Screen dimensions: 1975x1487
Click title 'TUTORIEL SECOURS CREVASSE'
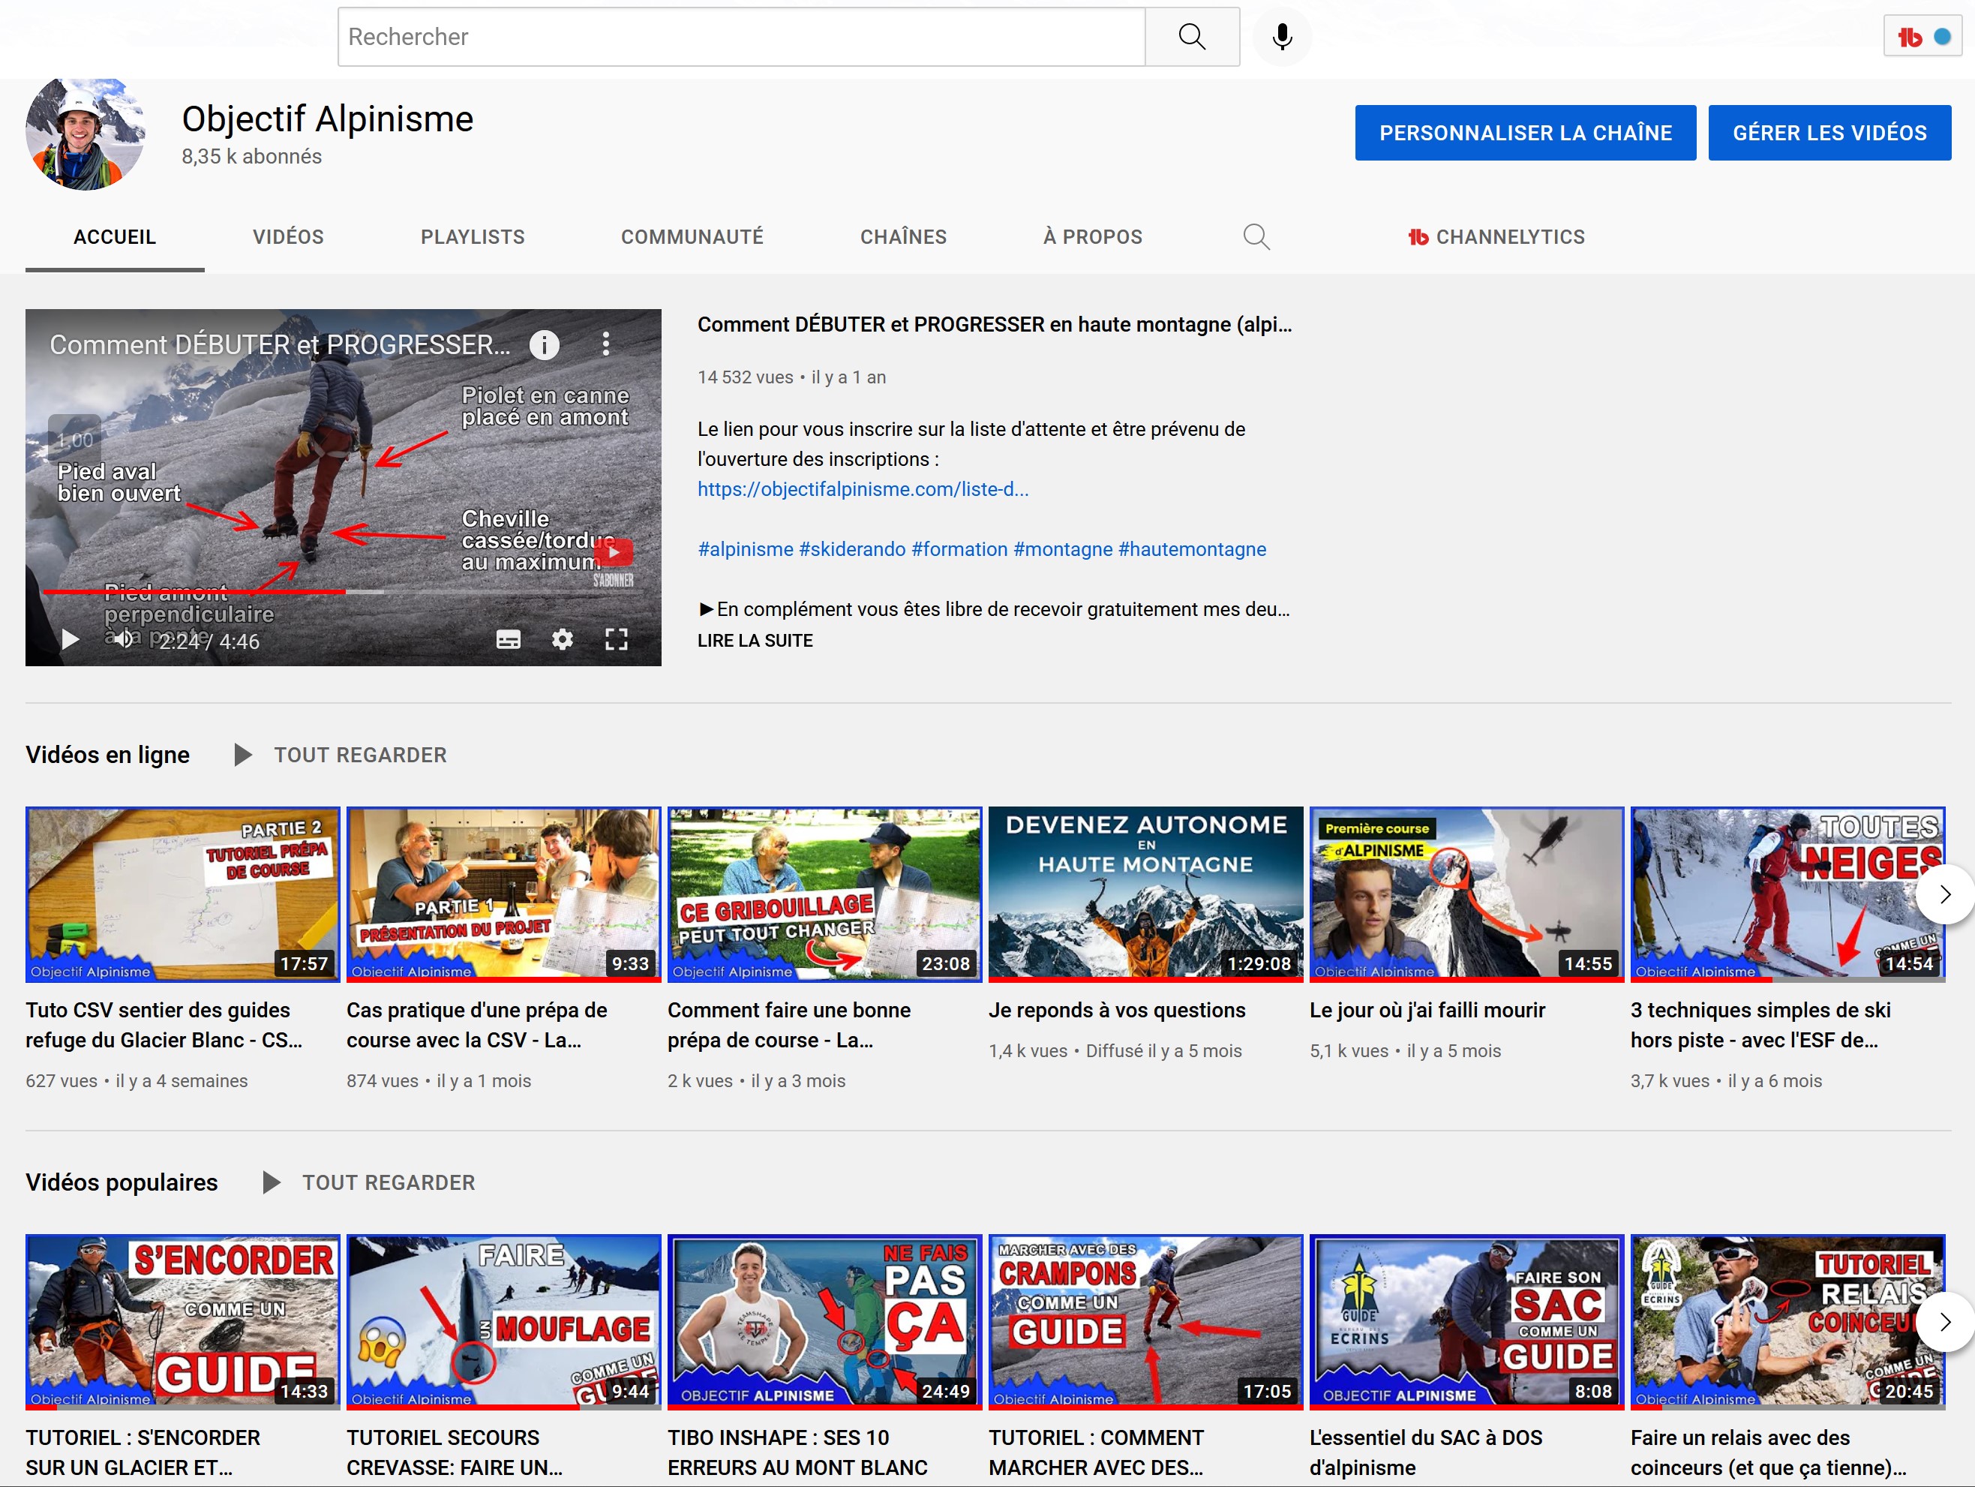pos(455,1452)
